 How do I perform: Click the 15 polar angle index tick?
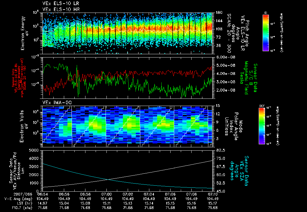click(218, 106)
